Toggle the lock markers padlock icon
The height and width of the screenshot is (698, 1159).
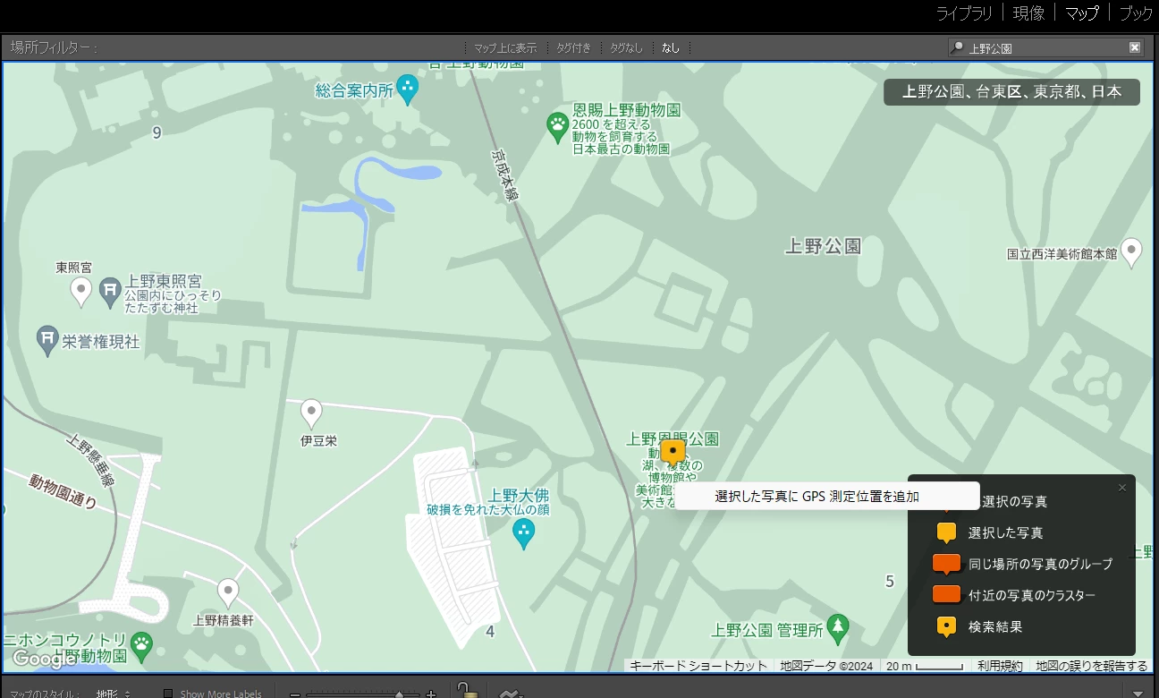coord(466,690)
